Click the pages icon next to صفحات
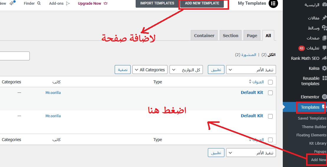327x167 pixels. pyautogui.click(x=324, y=38)
